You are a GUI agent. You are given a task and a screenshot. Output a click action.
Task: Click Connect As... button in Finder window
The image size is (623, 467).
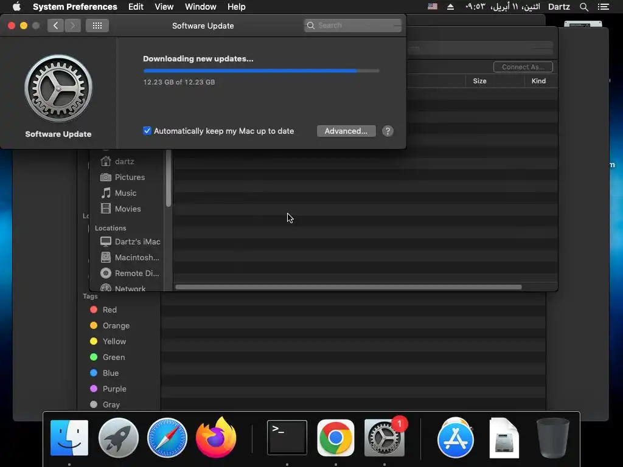coord(523,67)
